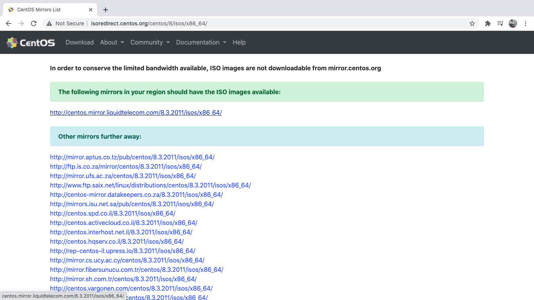Expand the Documentation dropdown menu
The width and height of the screenshot is (534, 300).
point(201,42)
